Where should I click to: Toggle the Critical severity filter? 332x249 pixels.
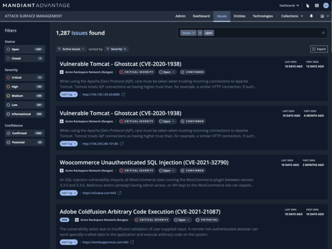pyautogui.click(x=25, y=78)
